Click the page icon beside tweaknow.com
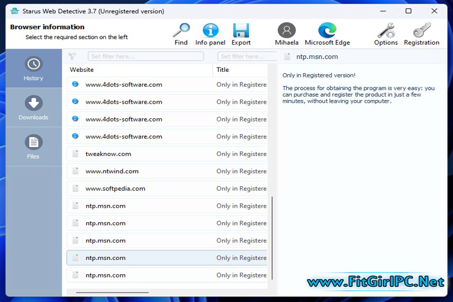The height and width of the screenshot is (302, 453). point(75,154)
